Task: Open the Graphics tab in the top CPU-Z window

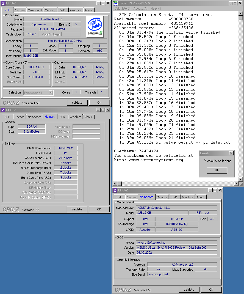Action: [76, 10]
